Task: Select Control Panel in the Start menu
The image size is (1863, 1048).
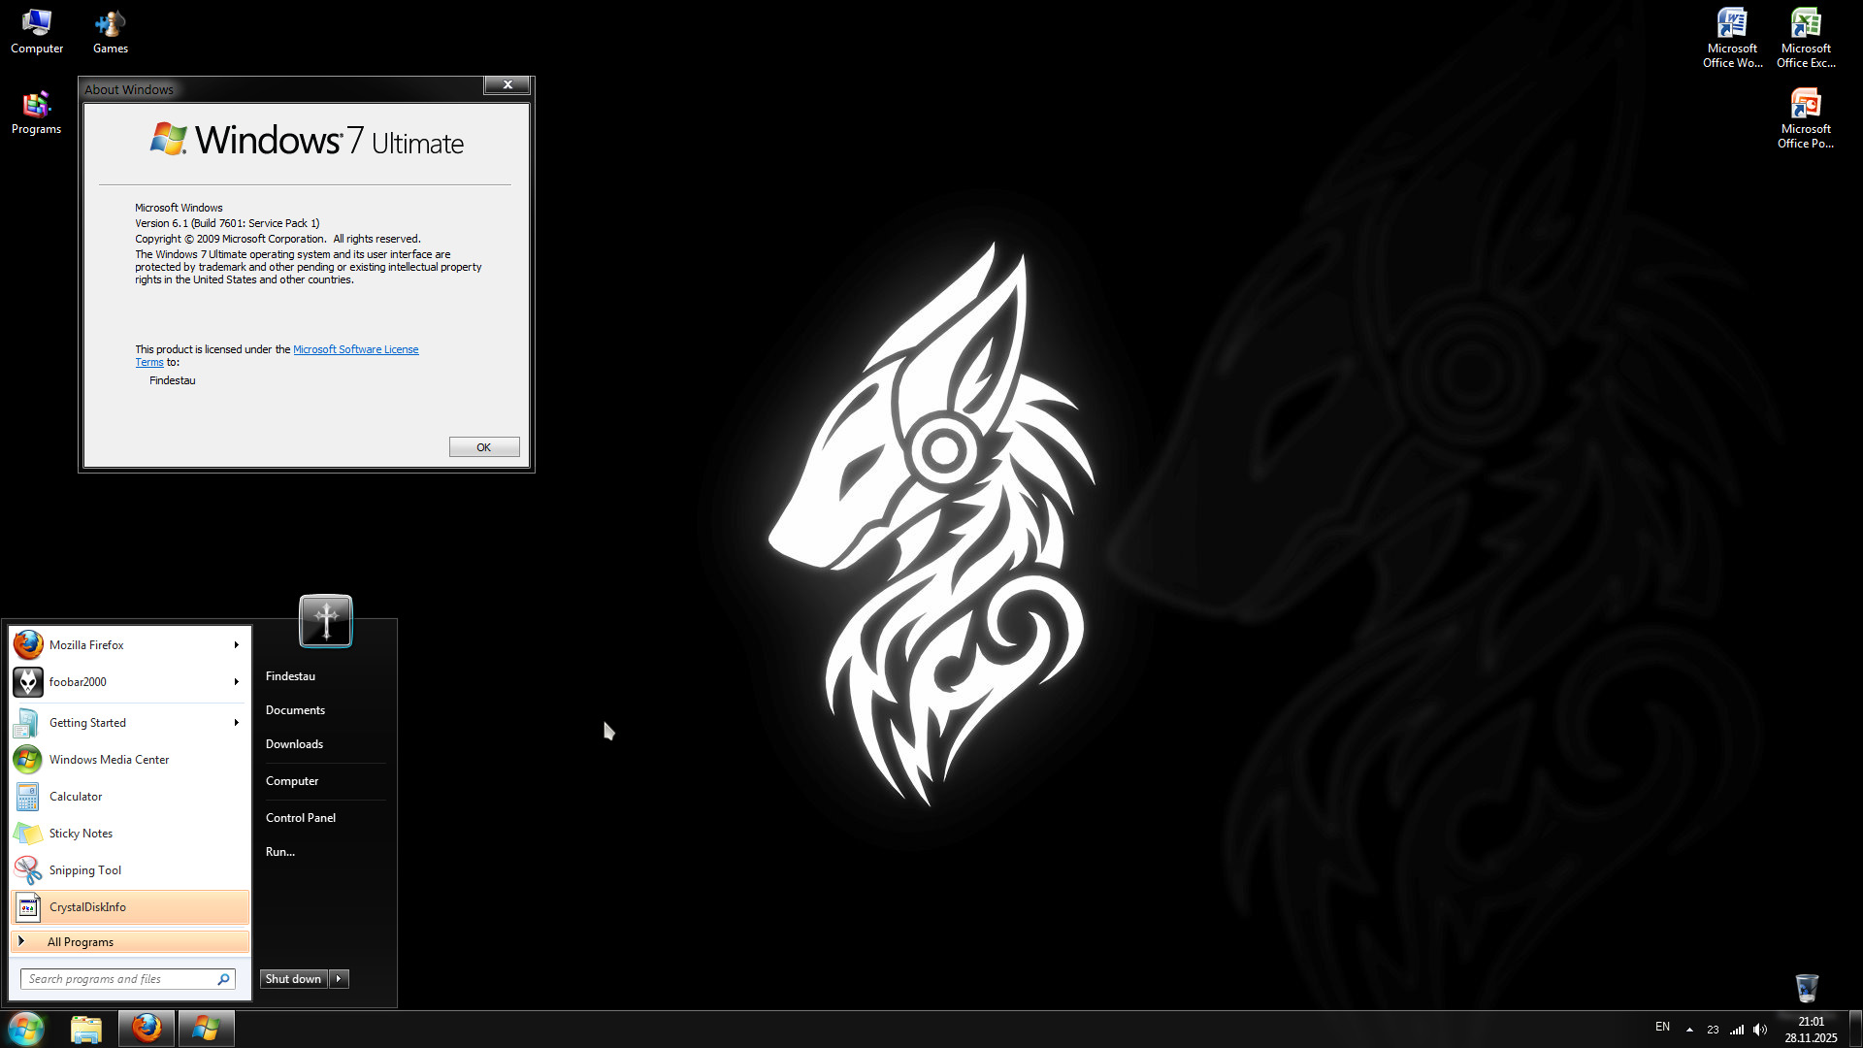Action: (301, 818)
